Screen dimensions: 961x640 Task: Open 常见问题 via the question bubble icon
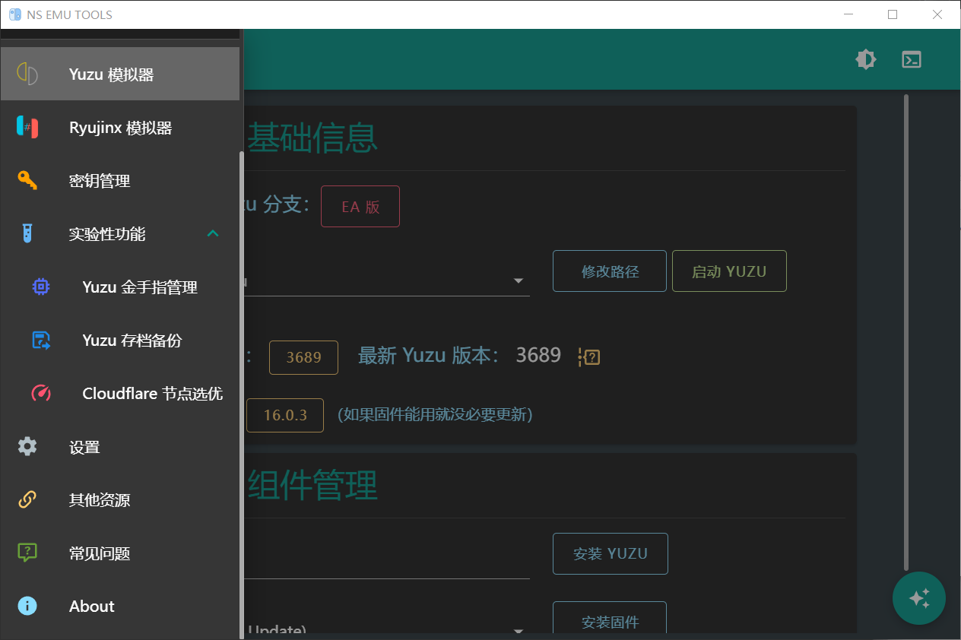click(x=27, y=553)
